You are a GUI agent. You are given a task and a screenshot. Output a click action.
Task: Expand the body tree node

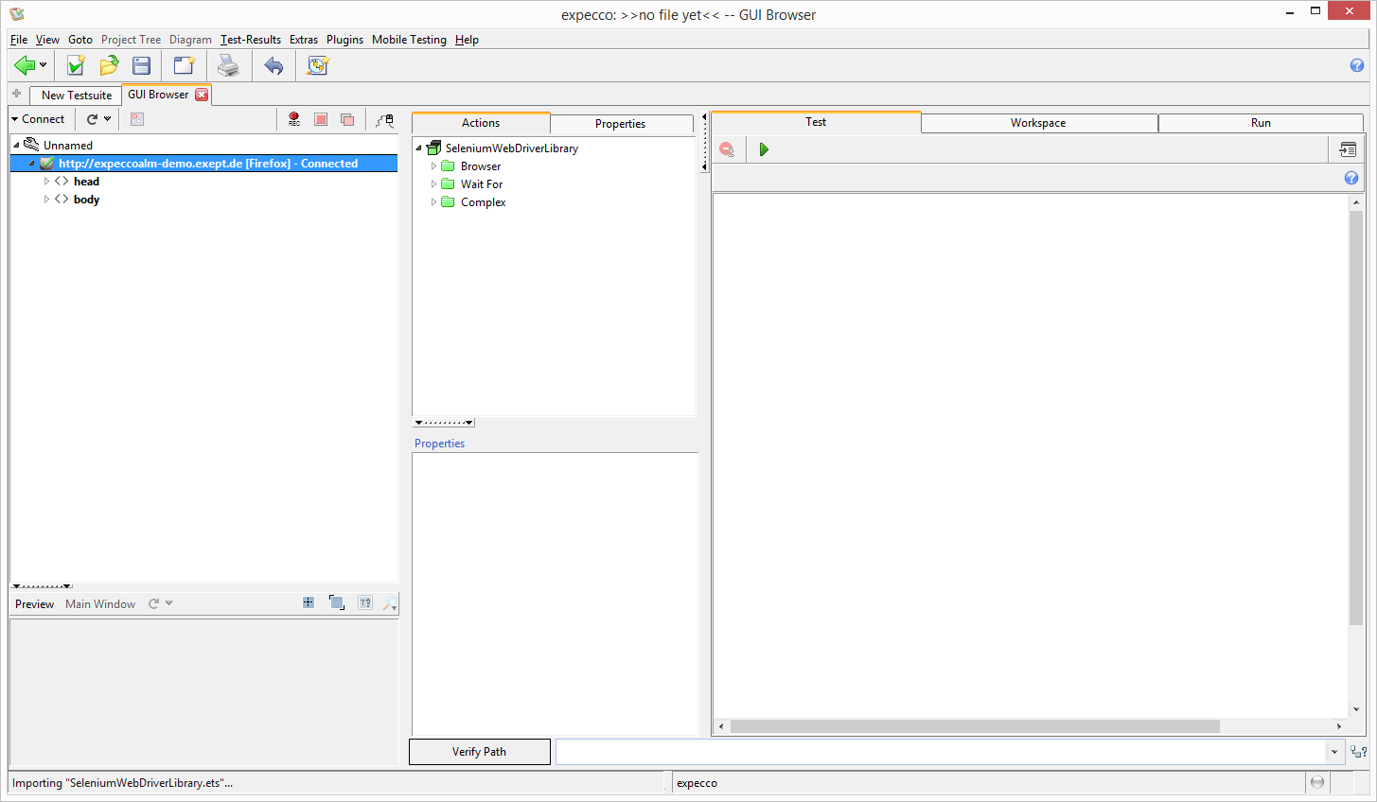pos(46,200)
